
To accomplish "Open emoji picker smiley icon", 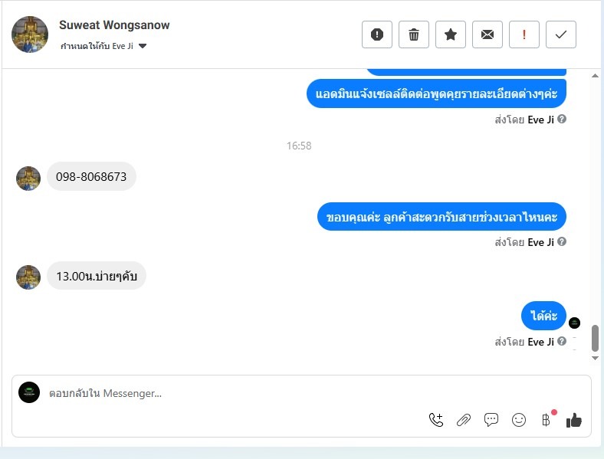I will click(x=519, y=420).
